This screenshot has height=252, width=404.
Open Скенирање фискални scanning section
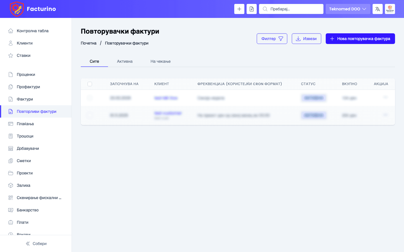click(10, 198)
